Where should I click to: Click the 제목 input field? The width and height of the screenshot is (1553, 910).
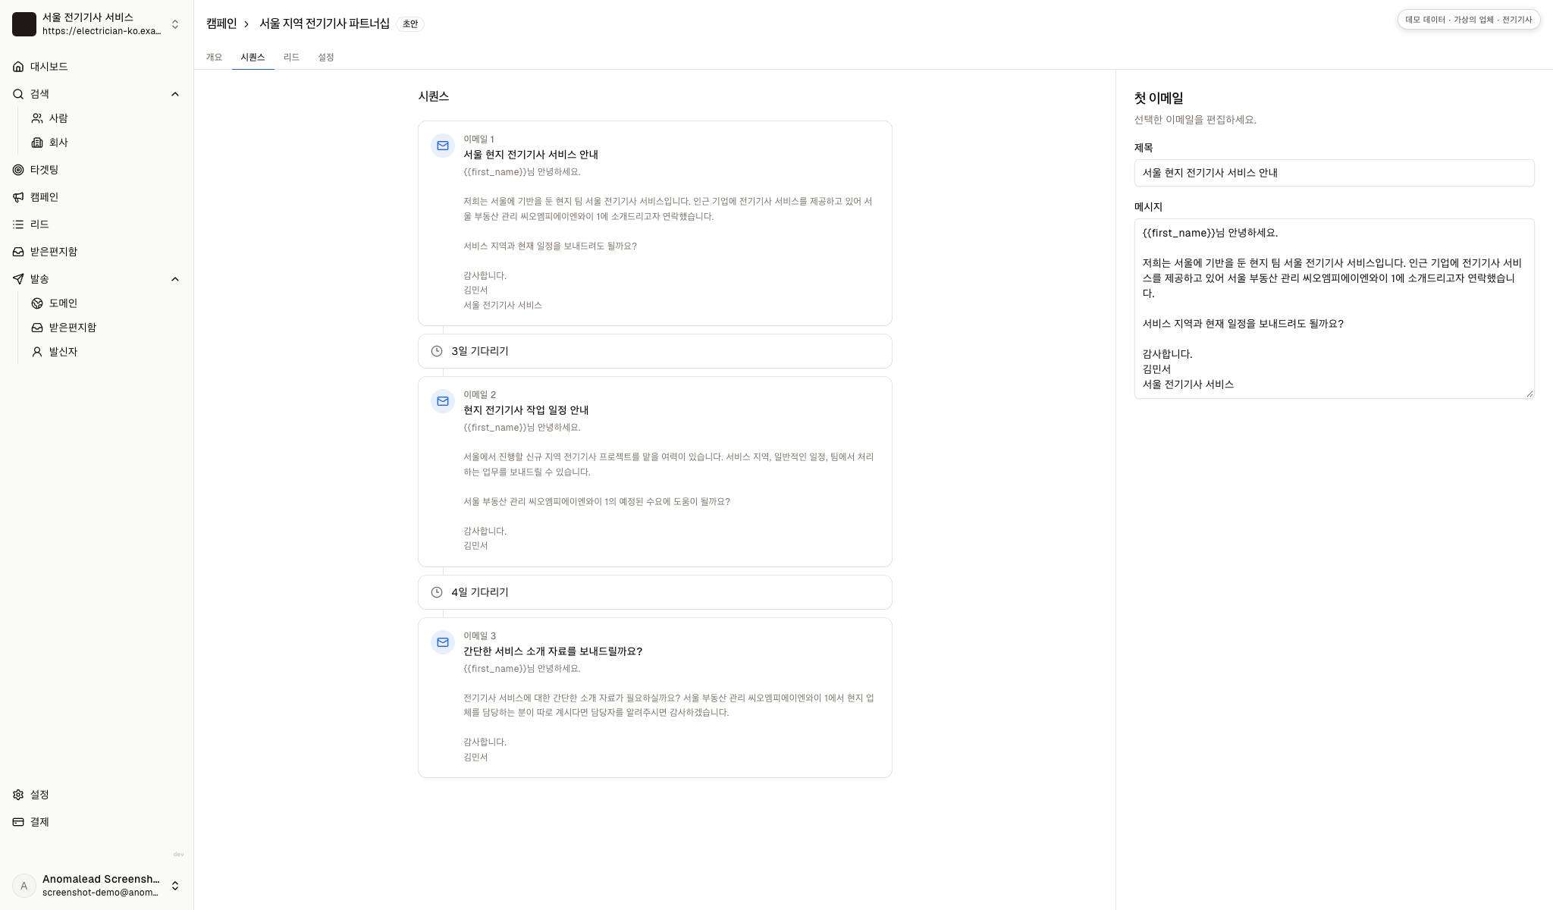click(1334, 173)
